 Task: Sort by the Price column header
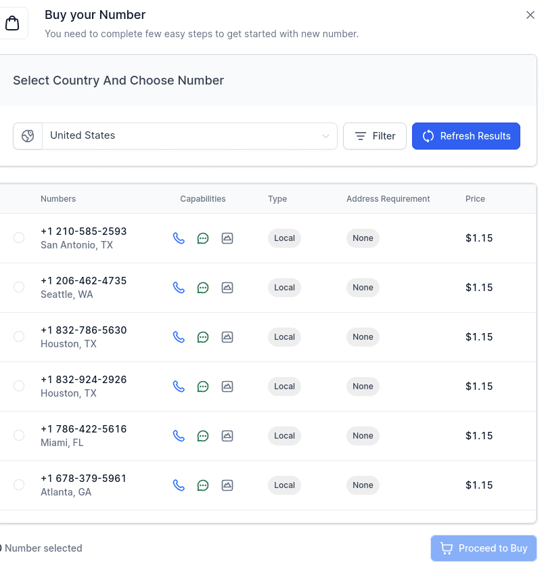[475, 198]
